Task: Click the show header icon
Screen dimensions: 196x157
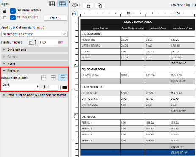Action: pyautogui.click(x=5, y=17)
